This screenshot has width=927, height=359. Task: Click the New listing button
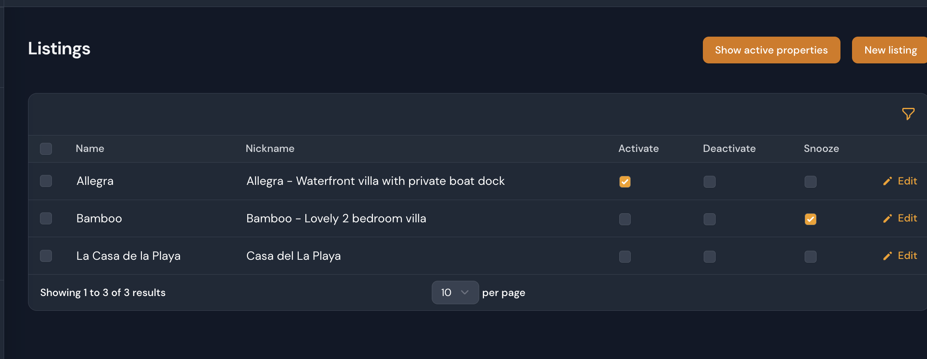click(x=890, y=50)
